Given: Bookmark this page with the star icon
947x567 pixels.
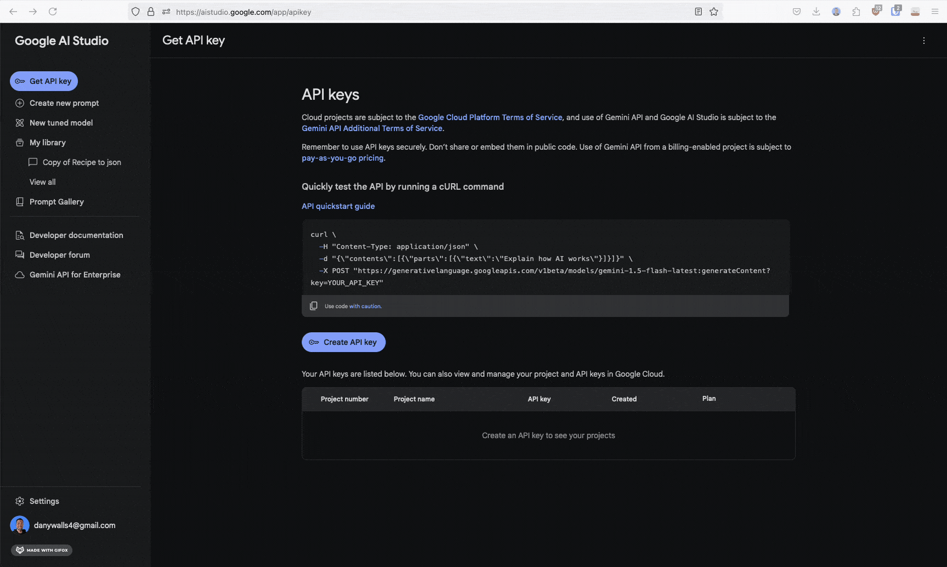Looking at the screenshot, I should coord(714,12).
